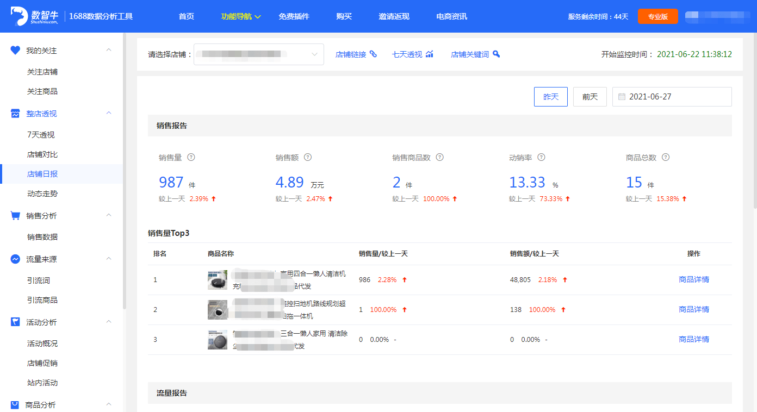The height and width of the screenshot is (412, 757).
Task: Click the 2021-06-27 date input field
Action: [672, 97]
